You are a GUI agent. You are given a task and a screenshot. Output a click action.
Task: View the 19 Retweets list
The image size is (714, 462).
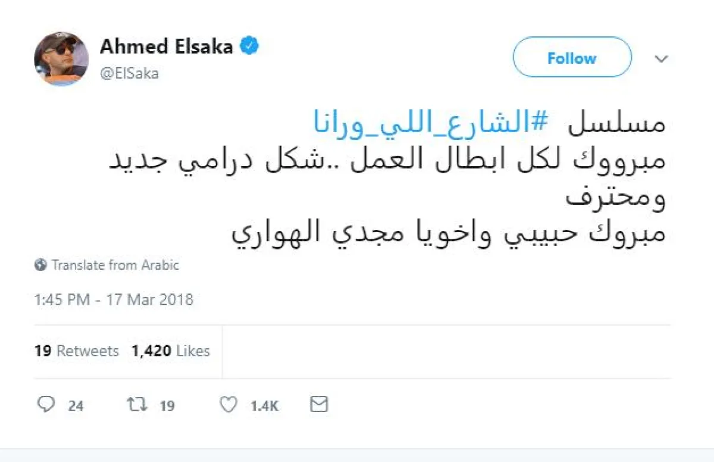point(77,351)
